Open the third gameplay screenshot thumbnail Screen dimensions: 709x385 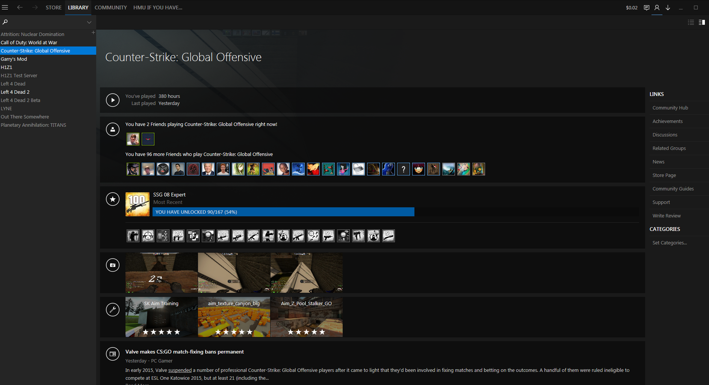(x=307, y=273)
